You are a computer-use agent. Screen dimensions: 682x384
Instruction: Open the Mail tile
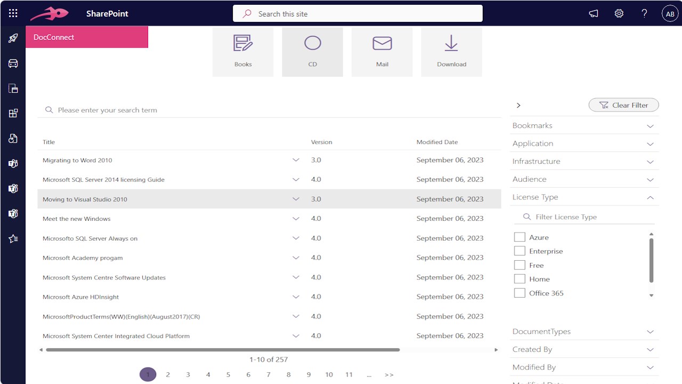coord(382,52)
